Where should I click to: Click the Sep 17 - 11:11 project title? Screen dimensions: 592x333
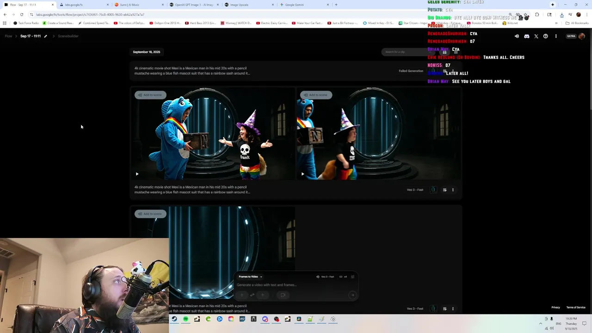pyautogui.click(x=31, y=36)
